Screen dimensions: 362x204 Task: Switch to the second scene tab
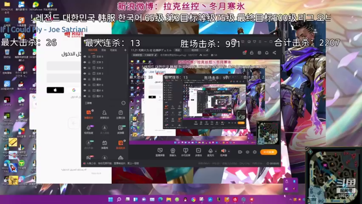point(104,50)
